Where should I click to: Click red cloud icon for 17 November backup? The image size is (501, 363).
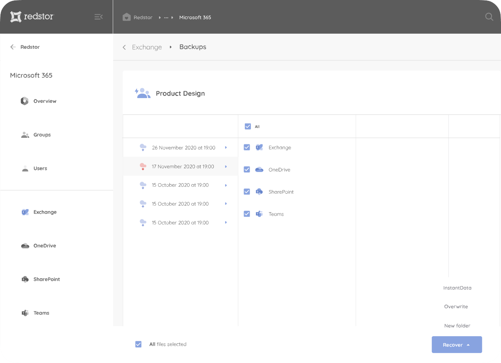click(x=143, y=166)
